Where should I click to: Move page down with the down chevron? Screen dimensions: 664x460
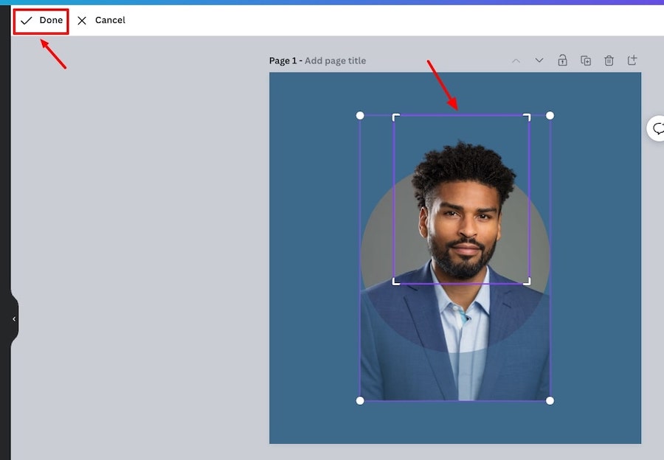click(539, 60)
